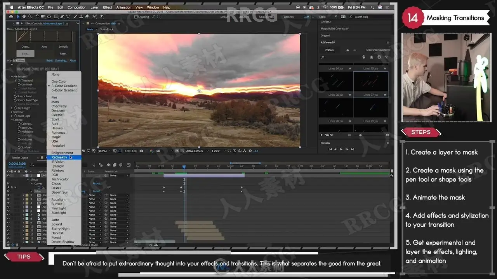Viewport: 497px width, 279px height.
Task: Click the Home icon in toolbar
Action: pyautogui.click(x=11, y=17)
